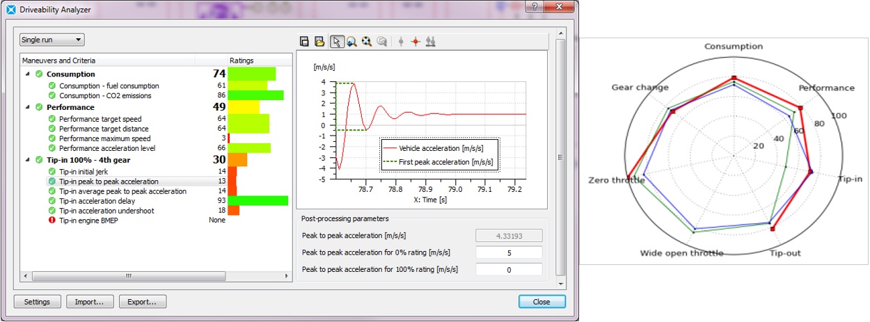Open the Settings button
Screen dimensions: 870x322
pyautogui.click(x=37, y=302)
